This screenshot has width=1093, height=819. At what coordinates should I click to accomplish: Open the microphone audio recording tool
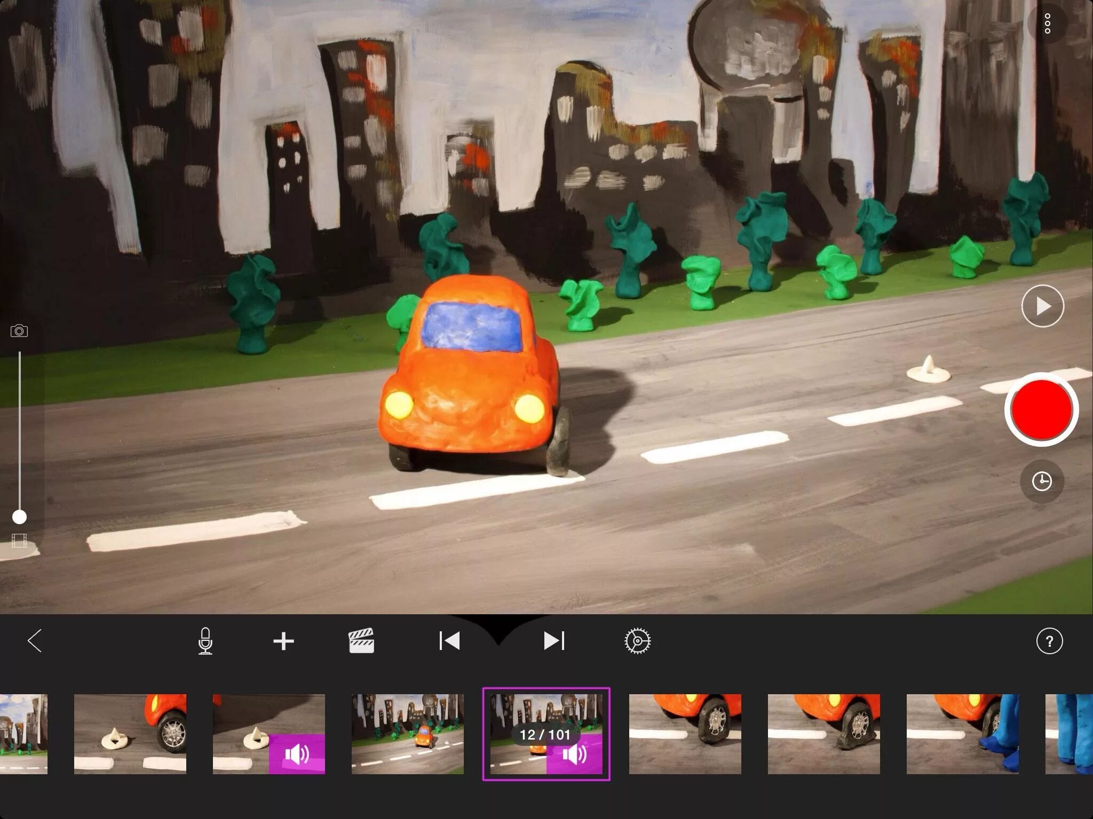[x=205, y=641]
